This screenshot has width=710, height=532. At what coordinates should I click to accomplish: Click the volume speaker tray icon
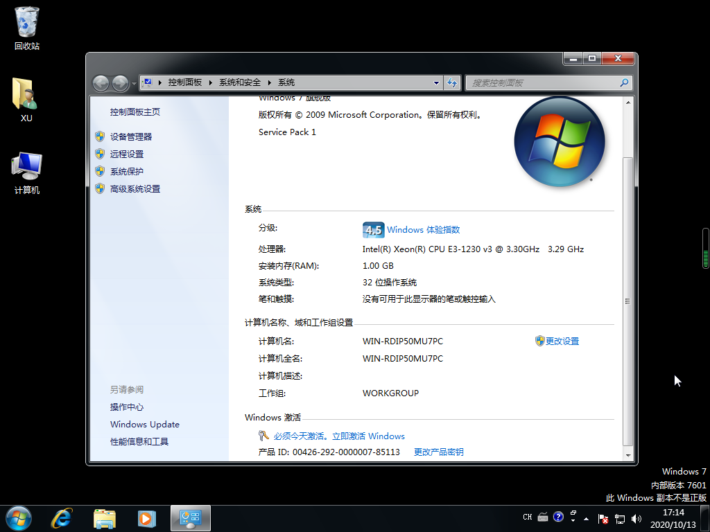tap(637, 518)
